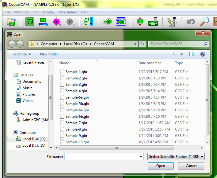Select the gray reference pad 2 icon
Image resolution: width=217 pixels, height=178 pixels.
(x=70, y=22)
